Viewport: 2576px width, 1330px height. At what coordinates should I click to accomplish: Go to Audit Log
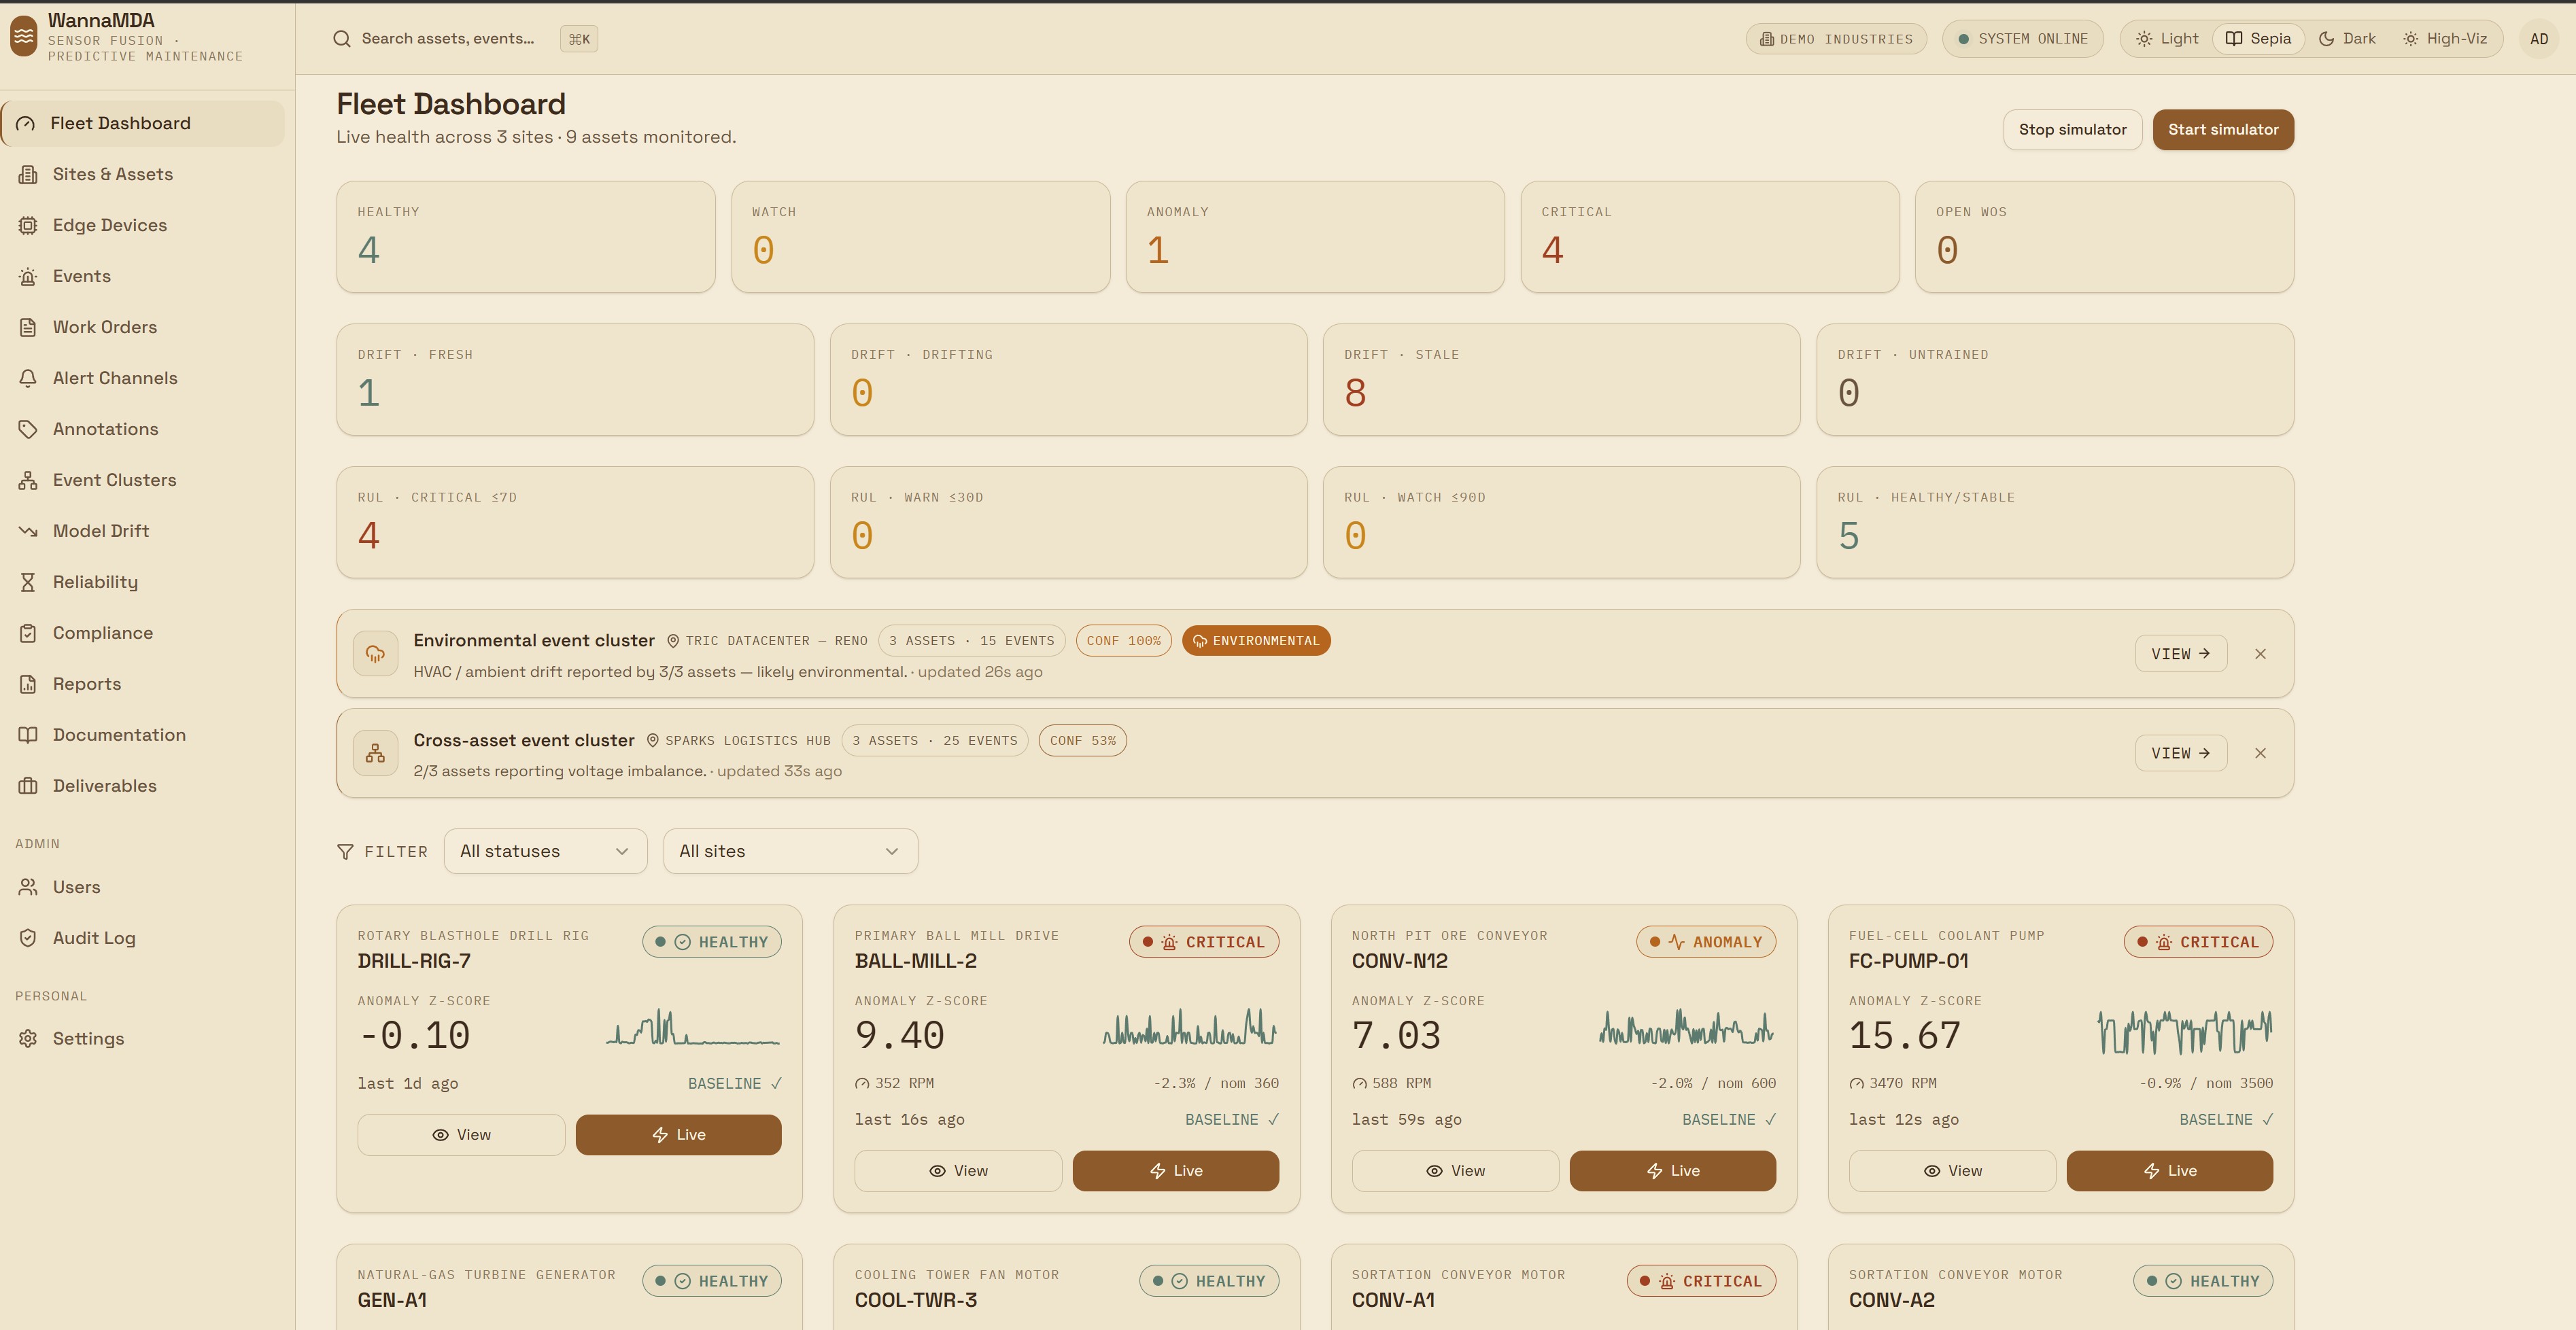(143, 938)
